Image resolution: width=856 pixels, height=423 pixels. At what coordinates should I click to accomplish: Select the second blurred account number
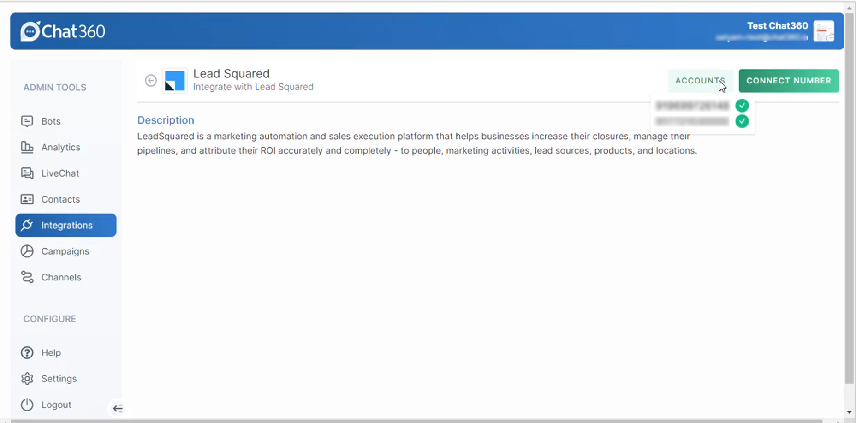point(692,121)
